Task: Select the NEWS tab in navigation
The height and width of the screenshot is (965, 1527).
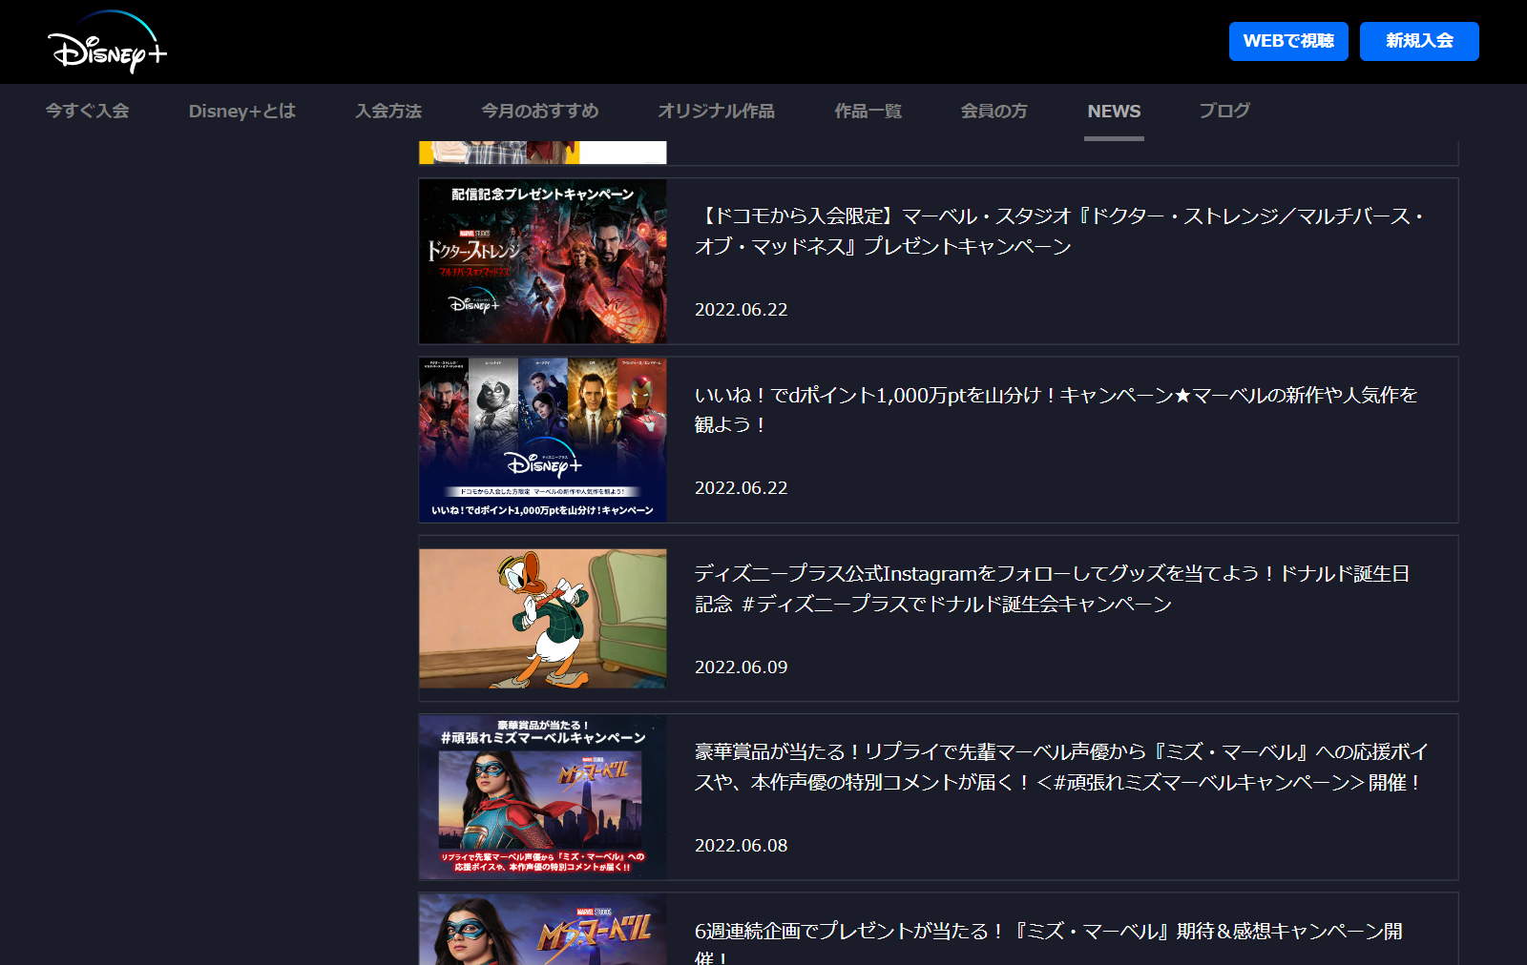Action: (1113, 111)
